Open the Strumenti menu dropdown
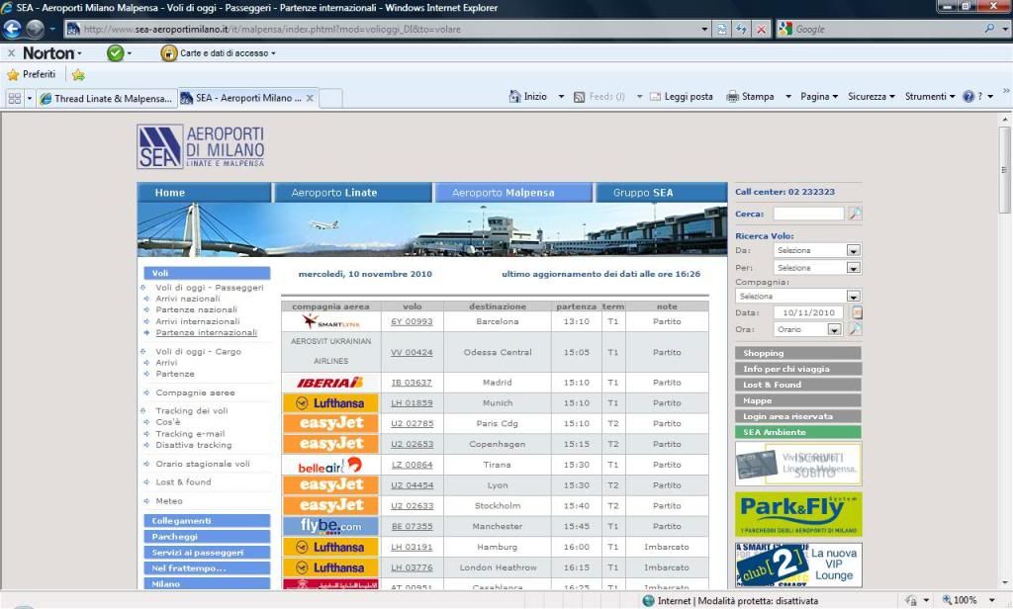This screenshot has width=1013, height=609. [930, 96]
